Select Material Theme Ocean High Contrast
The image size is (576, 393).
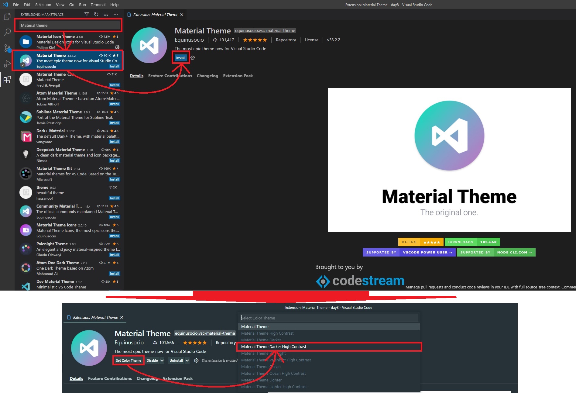point(329,373)
